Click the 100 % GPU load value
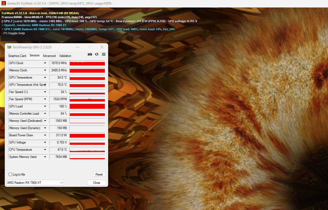The height and width of the screenshot is (210, 328). (x=59, y=106)
